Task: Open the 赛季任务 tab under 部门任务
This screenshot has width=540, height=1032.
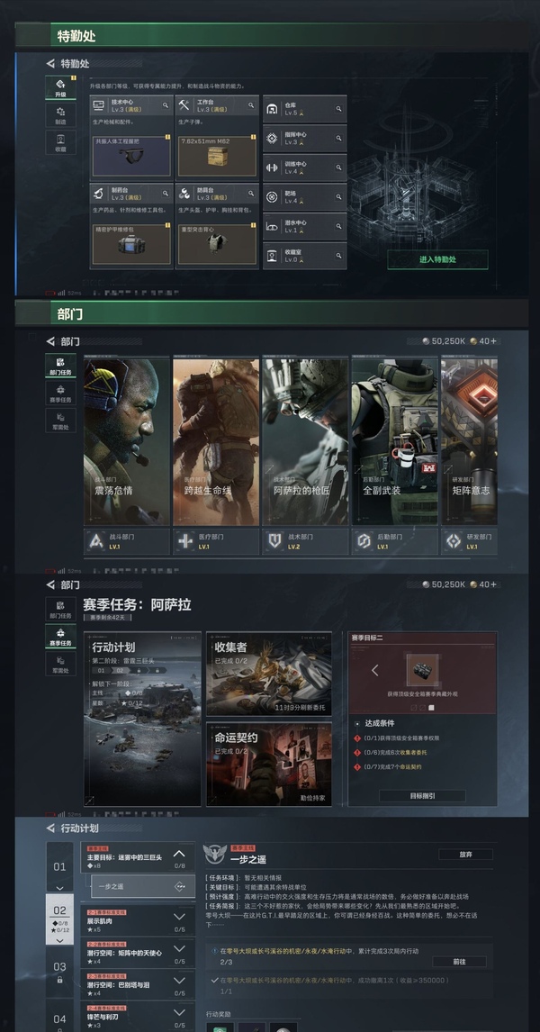Action: click(60, 393)
